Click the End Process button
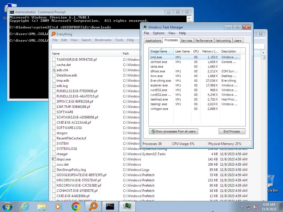This screenshot has width=283, height=212. coord(232,131)
